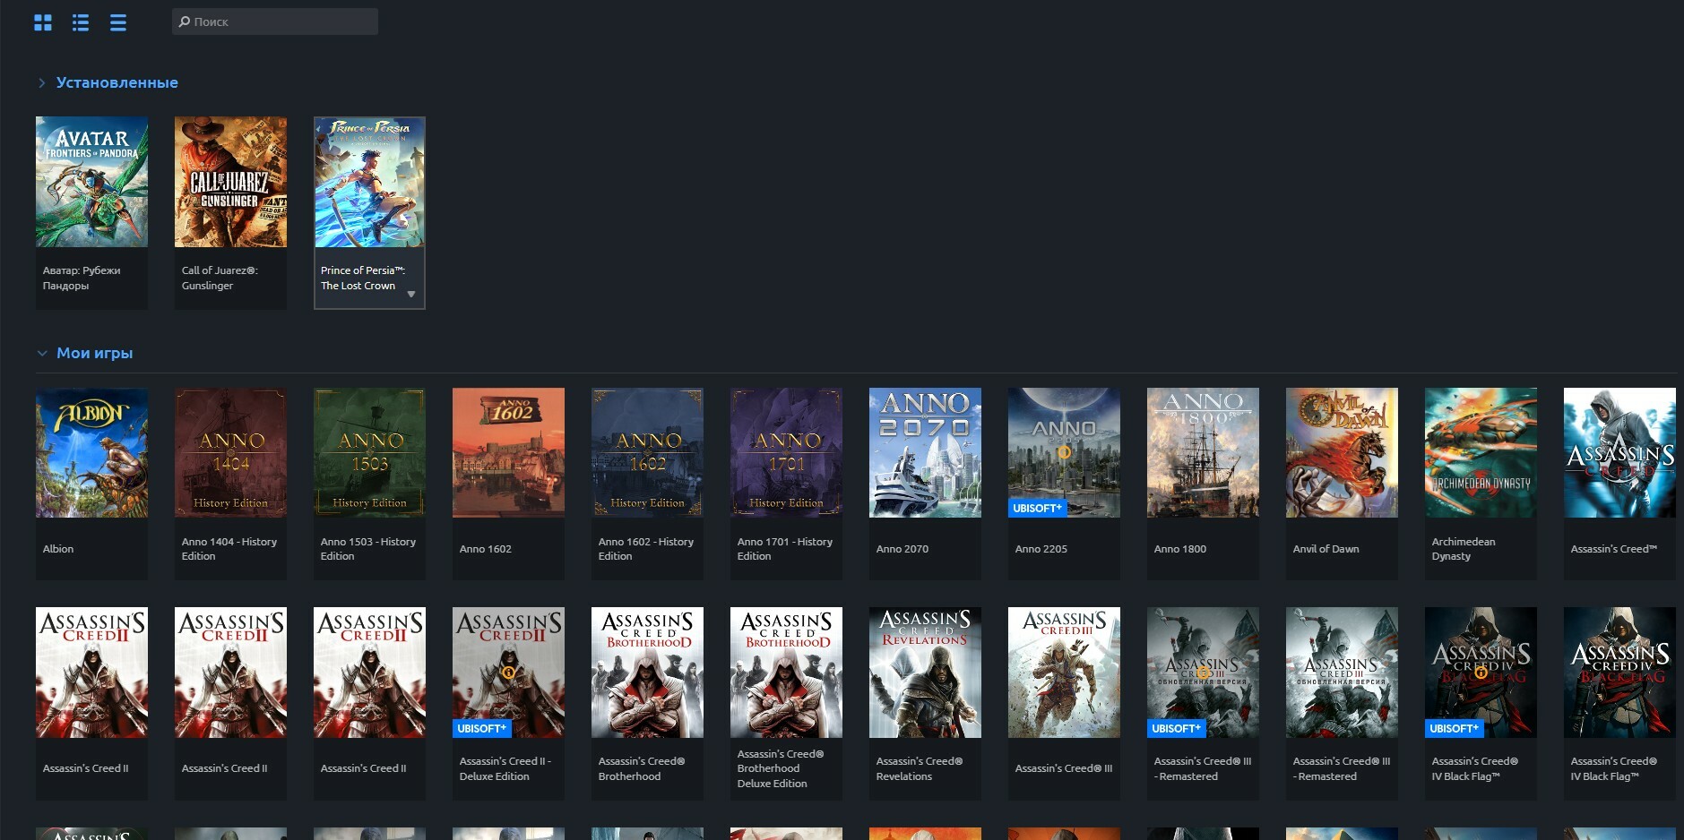The height and width of the screenshot is (840, 1684).
Task: Open Assassin's Creed II Deluxe Edition cover
Action: 508,673
